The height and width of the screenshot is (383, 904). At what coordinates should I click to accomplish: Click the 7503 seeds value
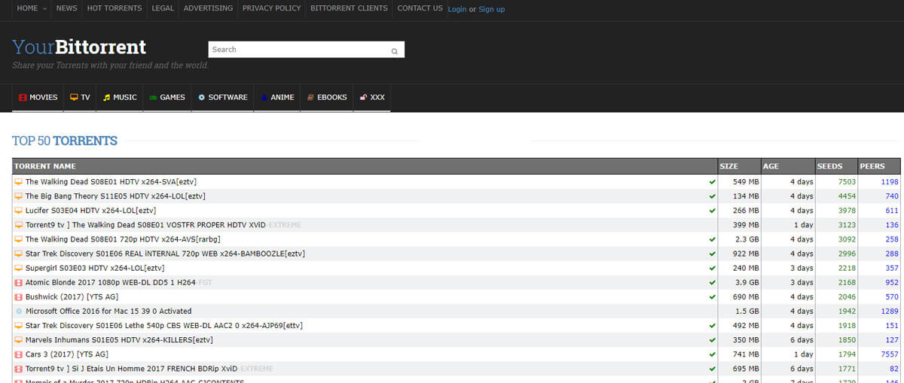tap(847, 182)
